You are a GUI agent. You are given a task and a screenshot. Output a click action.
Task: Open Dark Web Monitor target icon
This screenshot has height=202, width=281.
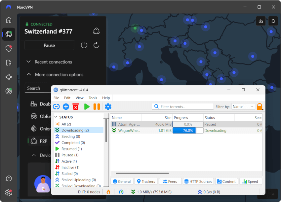[x=9, y=91]
